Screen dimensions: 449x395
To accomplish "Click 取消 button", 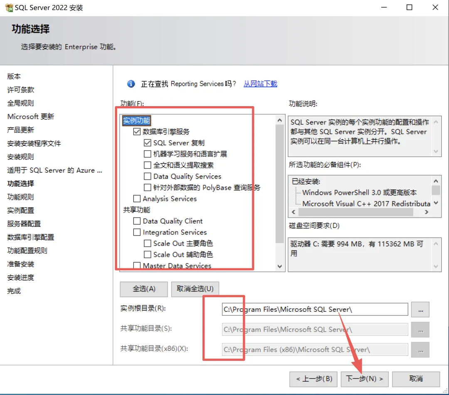I will pos(416,379).
